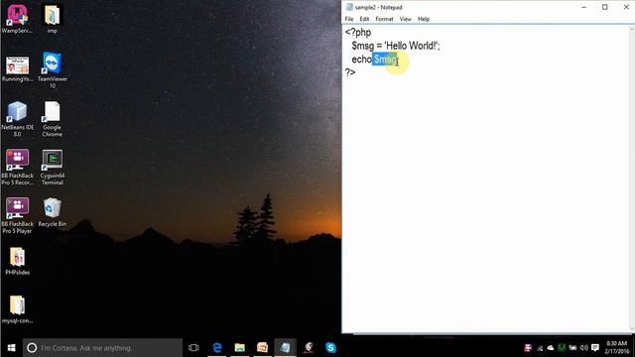Select BB FlashBack Pro 5 Player shortcut
The width and height of the screenshot is (635, 357).
coord(17,215)
